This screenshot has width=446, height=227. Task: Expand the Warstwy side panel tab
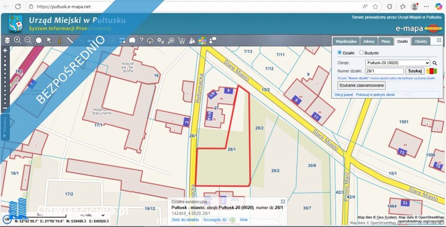pyautogui.click(x=5, y=127)
